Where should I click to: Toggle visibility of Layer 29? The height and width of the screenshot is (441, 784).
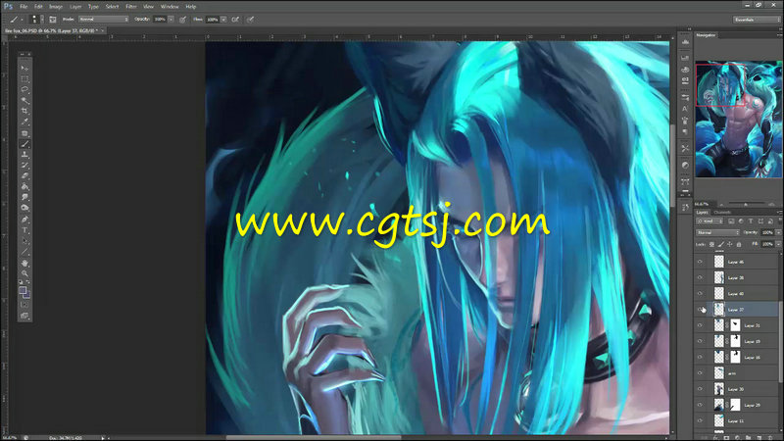point(700,405)
